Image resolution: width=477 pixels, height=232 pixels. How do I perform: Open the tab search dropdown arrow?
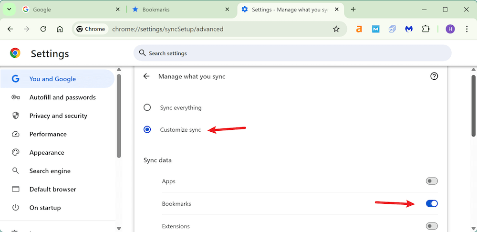(x=9, y=10)
